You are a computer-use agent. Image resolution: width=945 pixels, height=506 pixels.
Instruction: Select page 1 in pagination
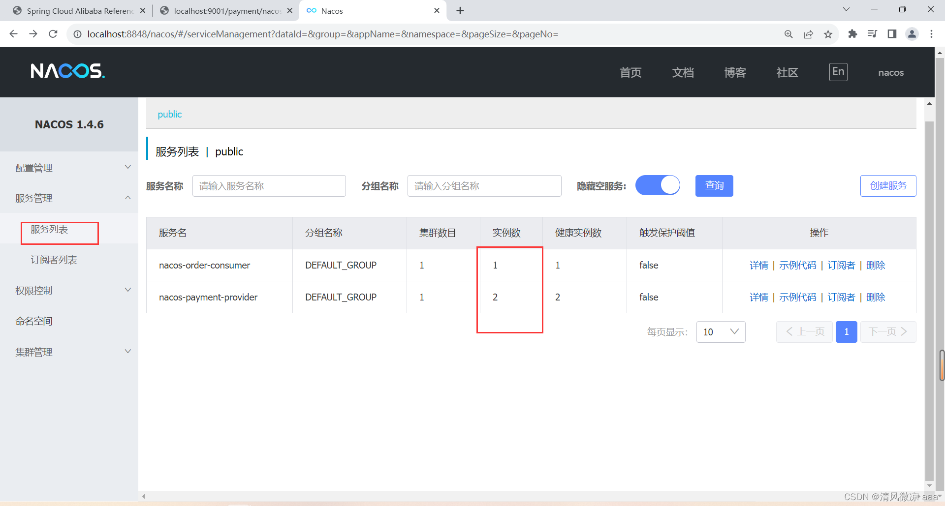pos(846,332)
